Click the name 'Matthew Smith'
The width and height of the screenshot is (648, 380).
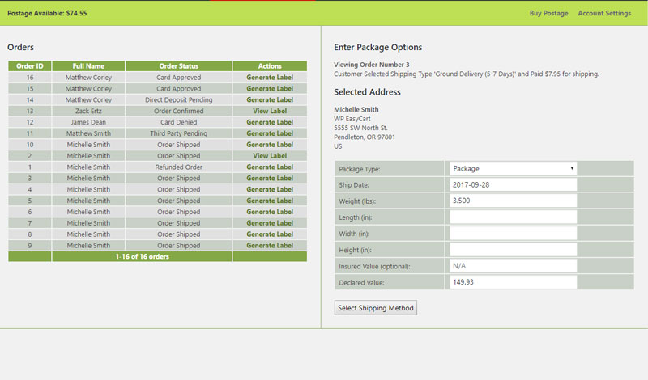tap(88, 133)
